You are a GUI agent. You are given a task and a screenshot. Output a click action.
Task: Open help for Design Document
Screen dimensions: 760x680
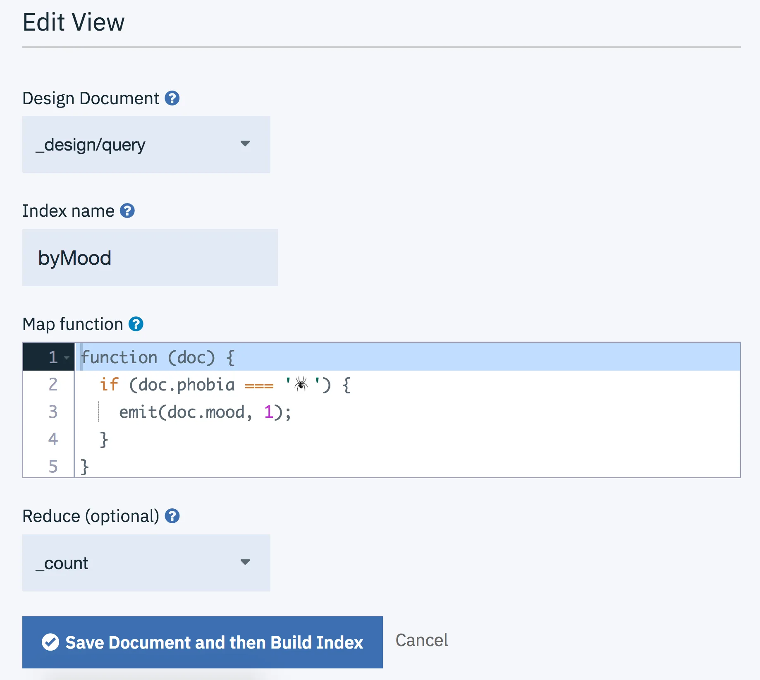click(x=172, y=98)
